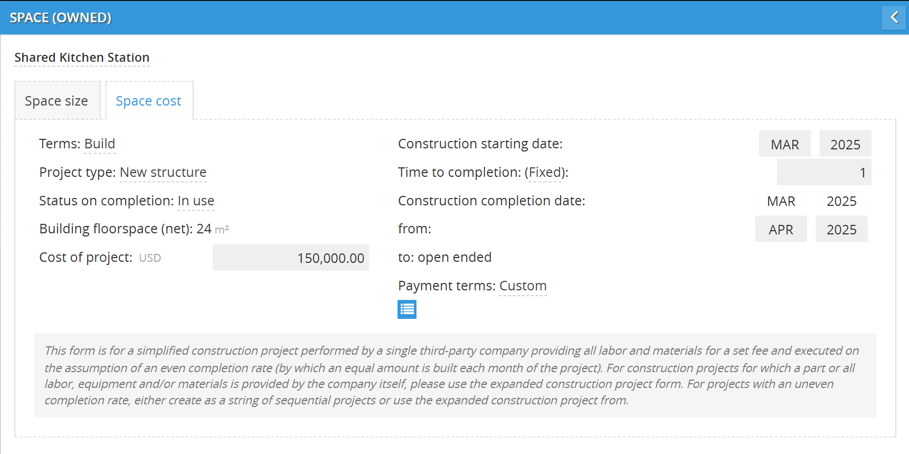The image size is (909, 454).
Task: Click the back arrow in the header
Action: pos(894,17)
